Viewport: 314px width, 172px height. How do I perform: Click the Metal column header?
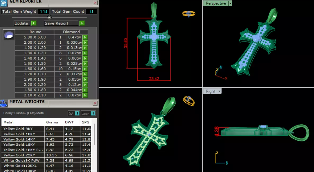click(x=23, y=122)
